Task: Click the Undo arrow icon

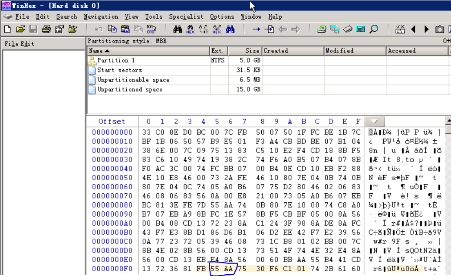Action: [x=99, y=29]
